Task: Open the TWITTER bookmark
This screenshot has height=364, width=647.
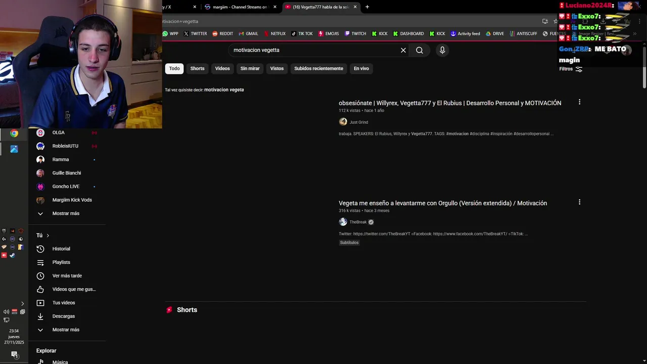Action: (195, 33)
